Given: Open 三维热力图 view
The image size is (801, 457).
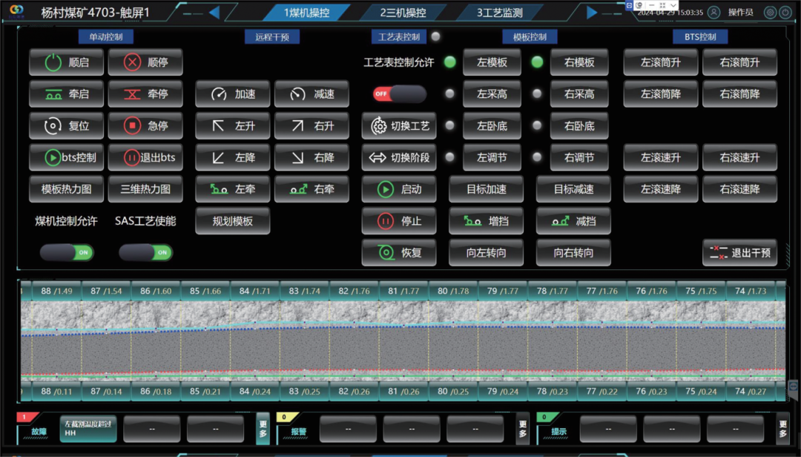Looking at the screenshot, I should pyautogui.click(x=145, y=189).
